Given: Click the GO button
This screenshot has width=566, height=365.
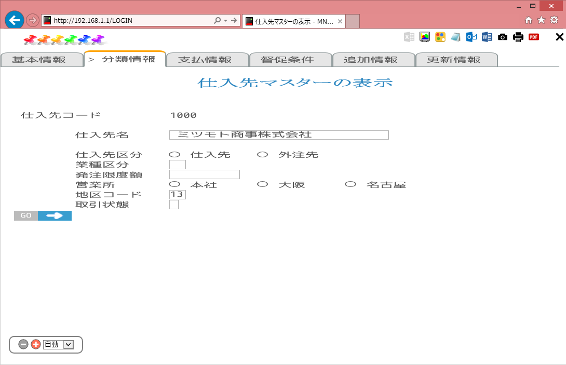Looking at the screenshot, I should (26, 215).
